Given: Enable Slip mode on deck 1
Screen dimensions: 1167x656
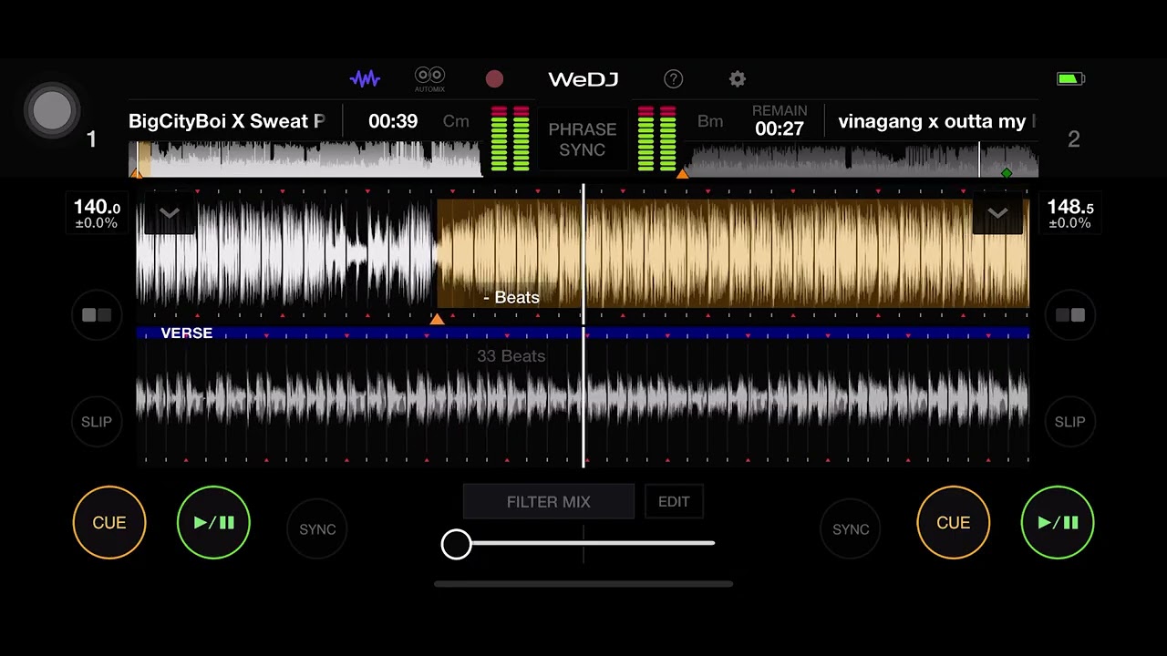Looking at the screenshot, I should point(97,422).
